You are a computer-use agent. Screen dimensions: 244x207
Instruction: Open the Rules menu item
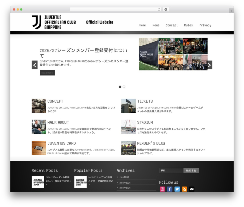[x=188, y=25]
